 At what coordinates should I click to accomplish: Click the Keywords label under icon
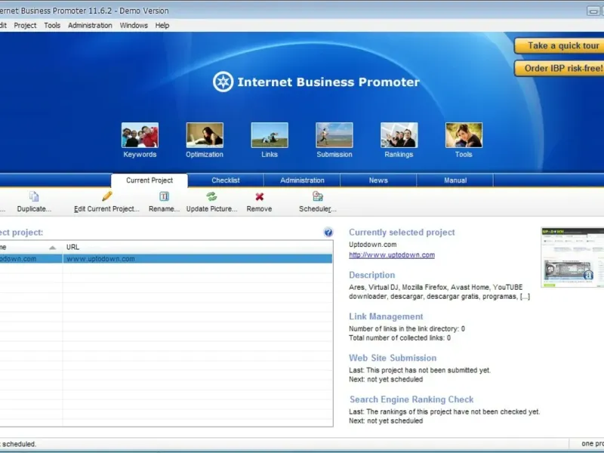pyautogui.click(x=140, y=155)
